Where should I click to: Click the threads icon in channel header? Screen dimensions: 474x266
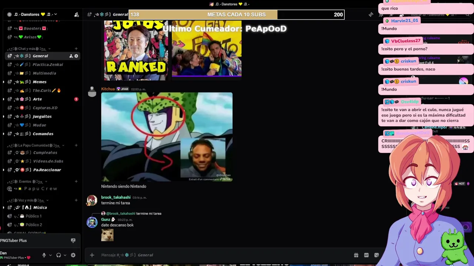click(x=371, y=14)
